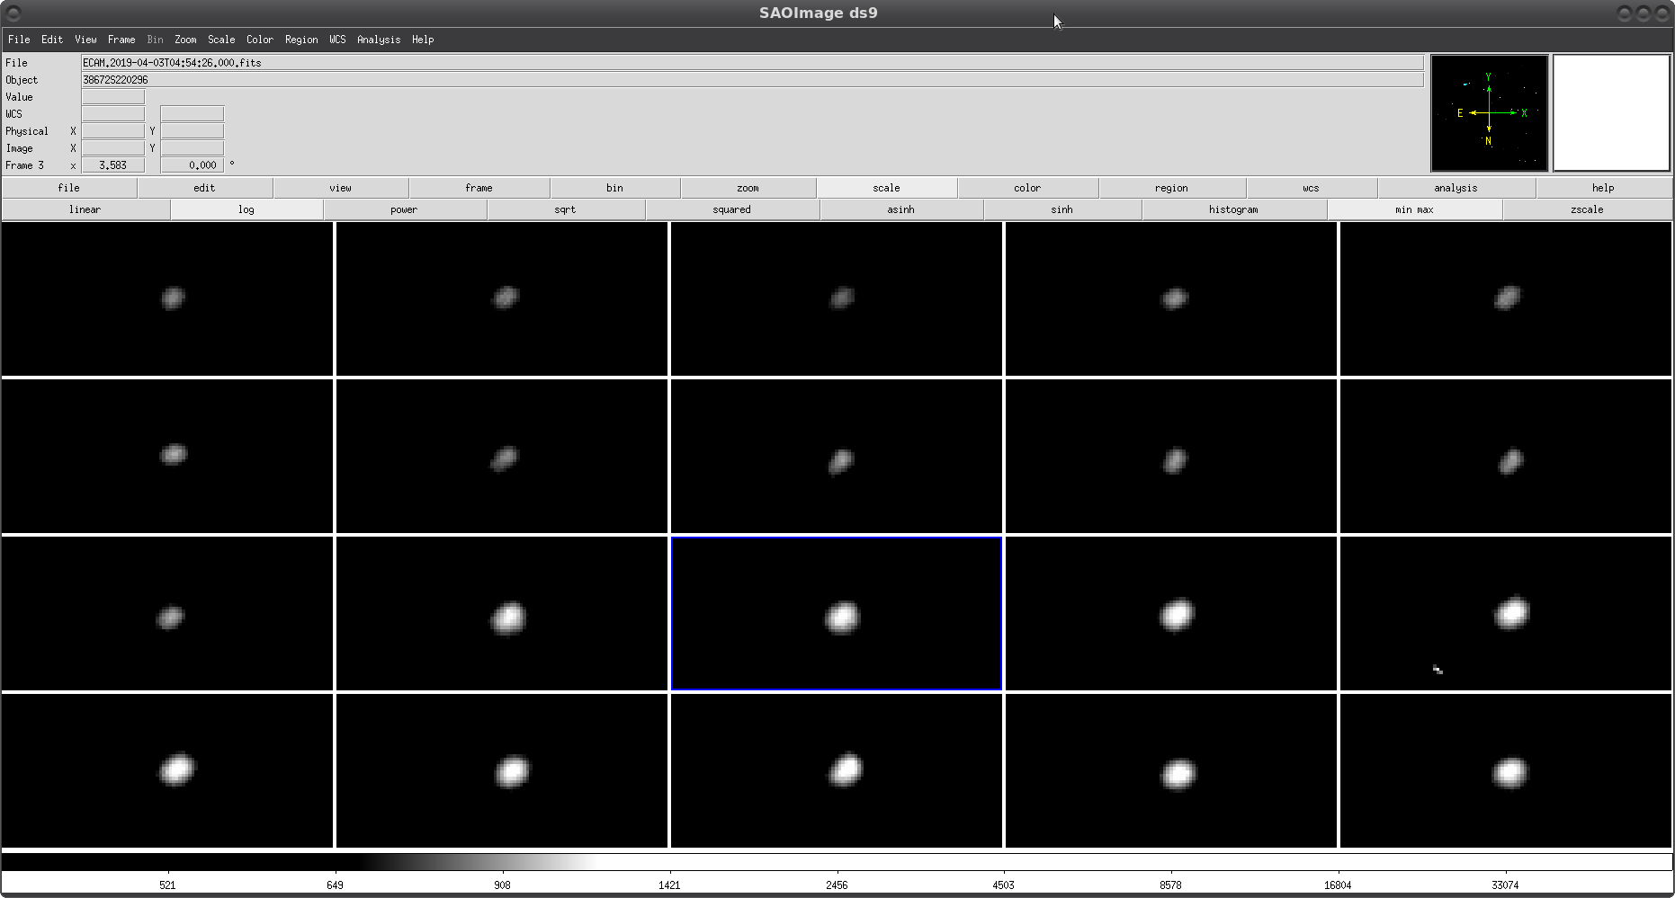Click the Object name field
This screenshot has width=1675, height=898.
click(751, 80)
